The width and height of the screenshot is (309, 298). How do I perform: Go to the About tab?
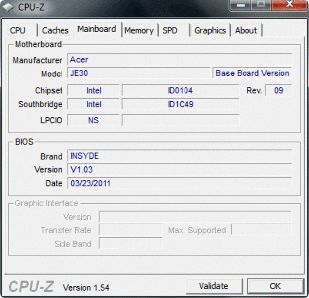(x=247, y=30)
